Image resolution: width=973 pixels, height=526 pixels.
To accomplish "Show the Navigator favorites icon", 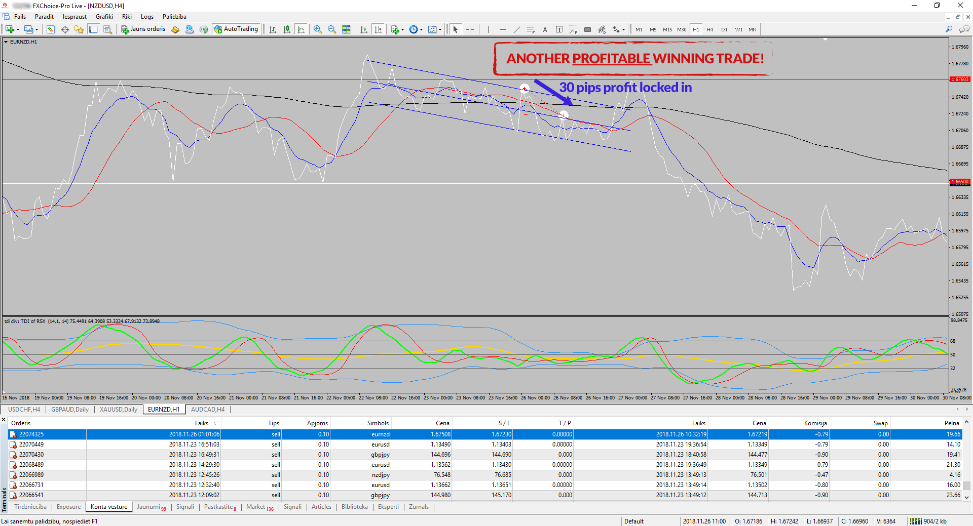I will tap(79, 29).
